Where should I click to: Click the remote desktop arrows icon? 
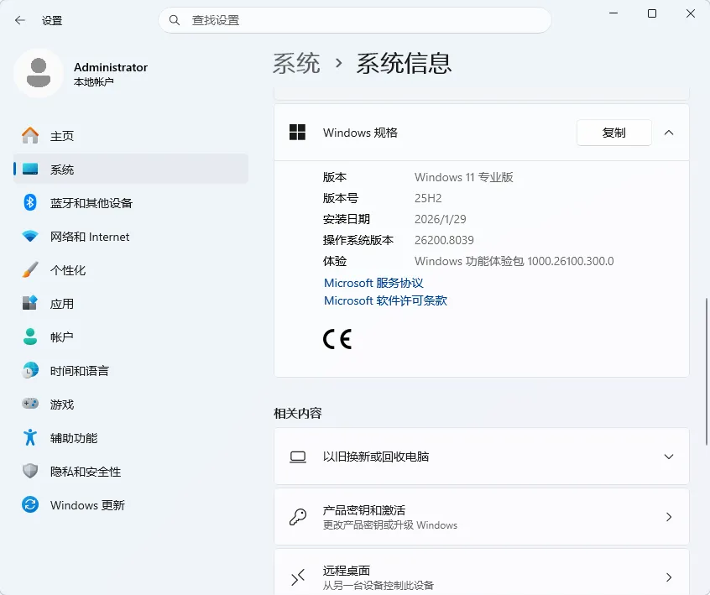coord(297,577)
